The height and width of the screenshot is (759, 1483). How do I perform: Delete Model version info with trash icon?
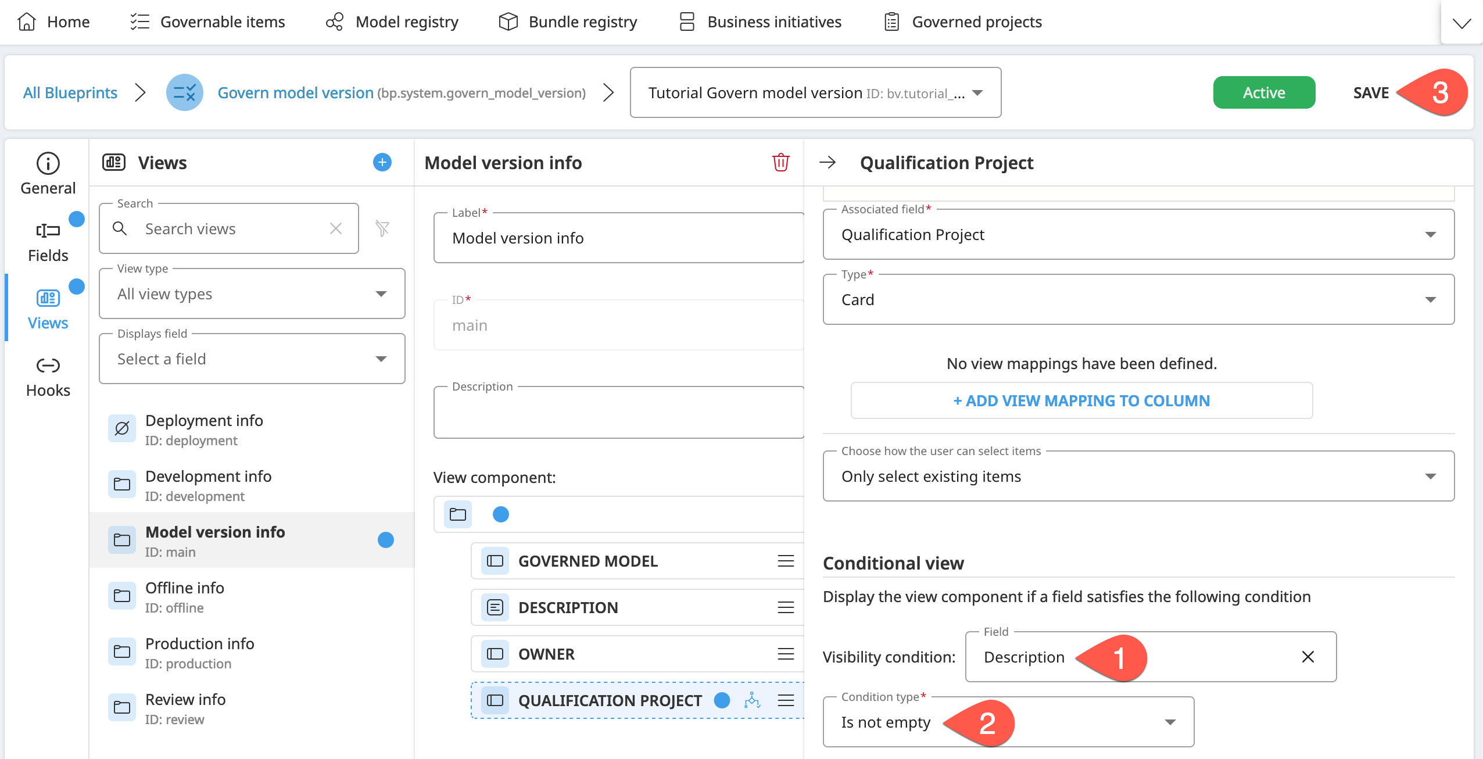click(x=780, y=162)
